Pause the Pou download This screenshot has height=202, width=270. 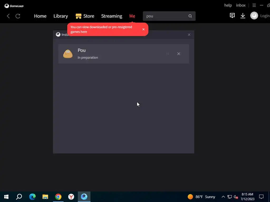coord(167,54)
